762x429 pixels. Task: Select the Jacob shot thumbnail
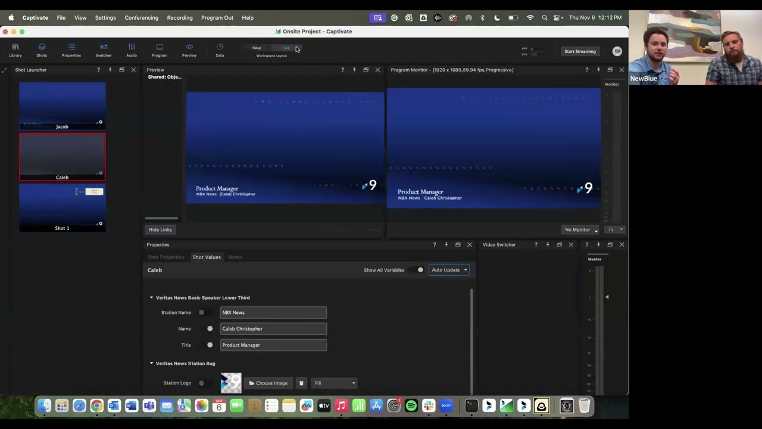pos(62,106)
